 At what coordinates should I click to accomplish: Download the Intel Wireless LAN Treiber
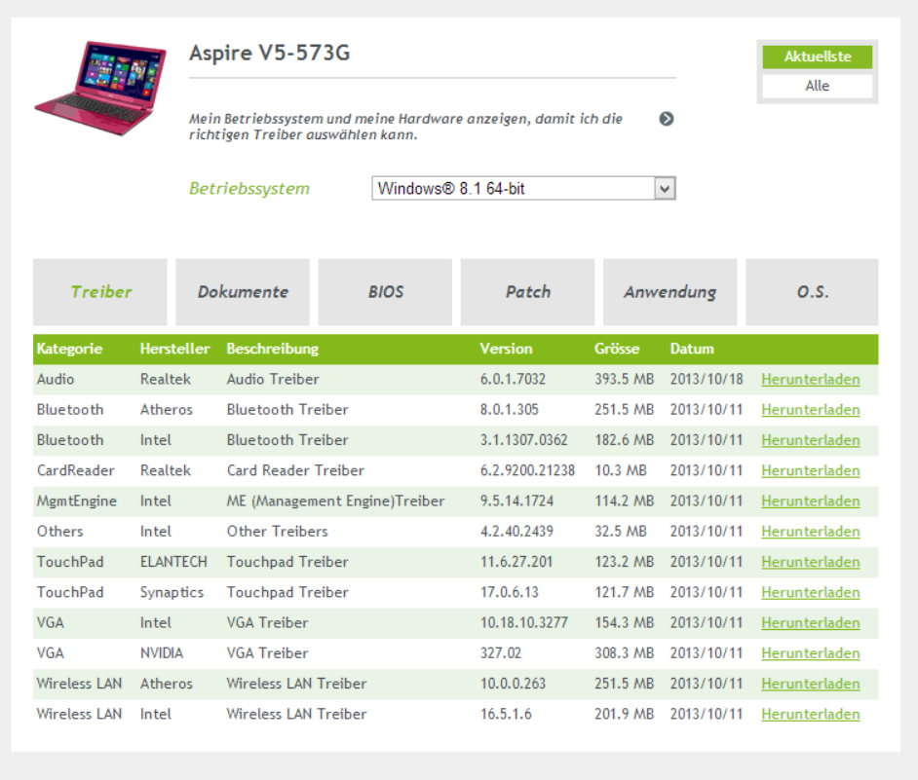pyautogui.click(x=810, y=714)
